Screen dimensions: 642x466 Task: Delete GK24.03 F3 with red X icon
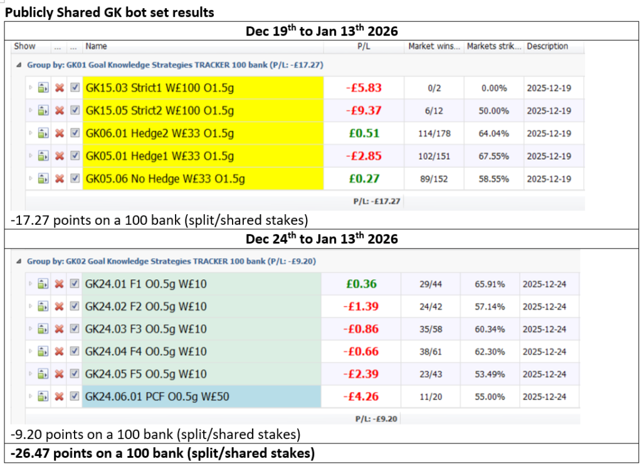point(60,329)
